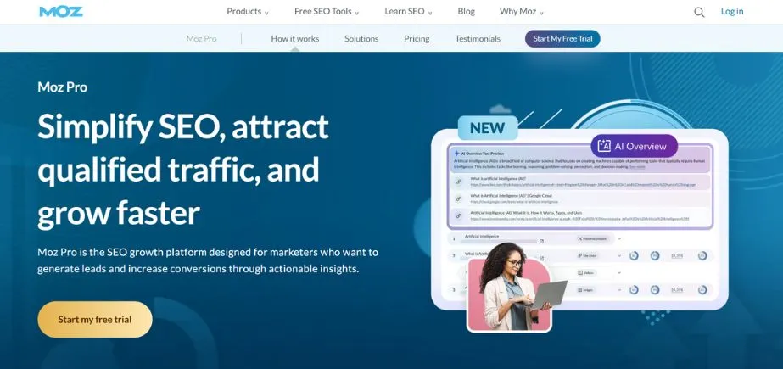Click the Moz logo
This screenshot has height=369, width=783.
[x=61, y=12]
